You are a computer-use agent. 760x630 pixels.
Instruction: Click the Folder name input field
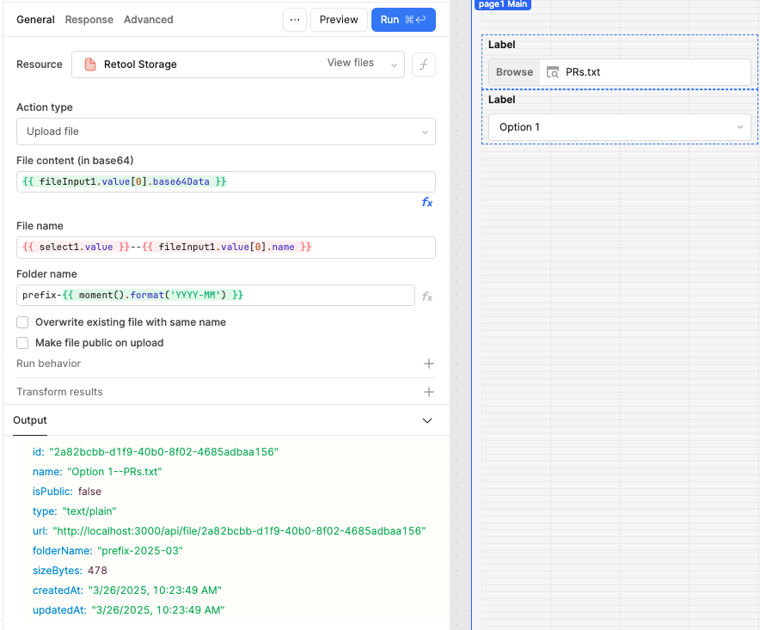pos(216,295)
